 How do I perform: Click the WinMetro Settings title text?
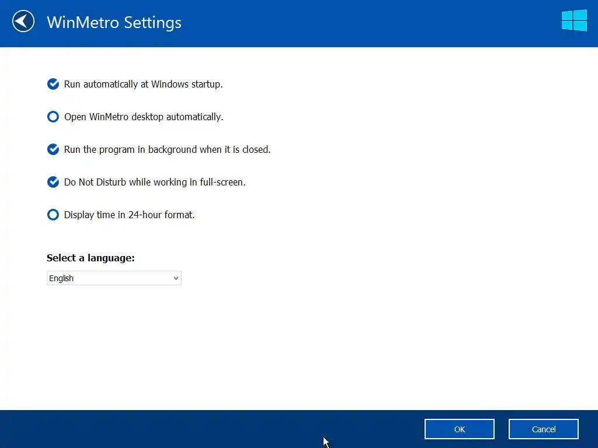point(114,22)
